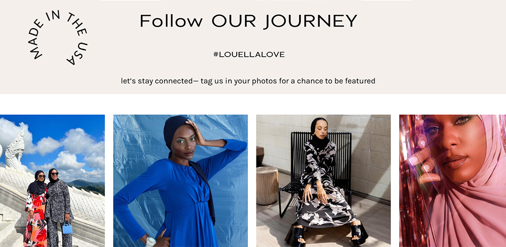Image resolution: width=506 pixels, height=247 pixels.
Task: Click the white dragon statue in first photo
Action: click(14, 150)
